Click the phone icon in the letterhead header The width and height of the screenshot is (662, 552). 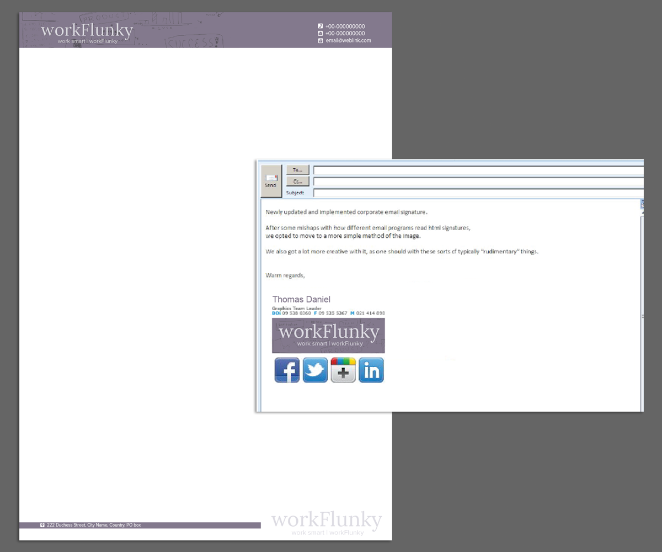321,26
